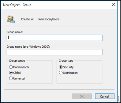Screen dimensions: 121x103
Task: Close the New Object - Group dialog
Action: (x=113, y=4)
